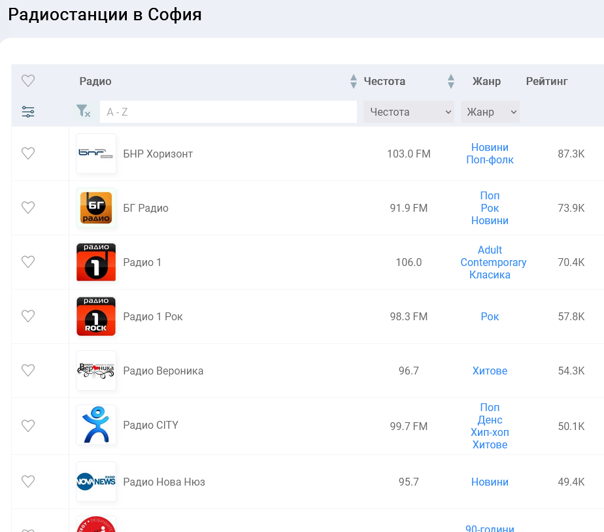This screenshot has height=532, width=604.
Task: Open the filter settings sliders icon
Action: 28,112
